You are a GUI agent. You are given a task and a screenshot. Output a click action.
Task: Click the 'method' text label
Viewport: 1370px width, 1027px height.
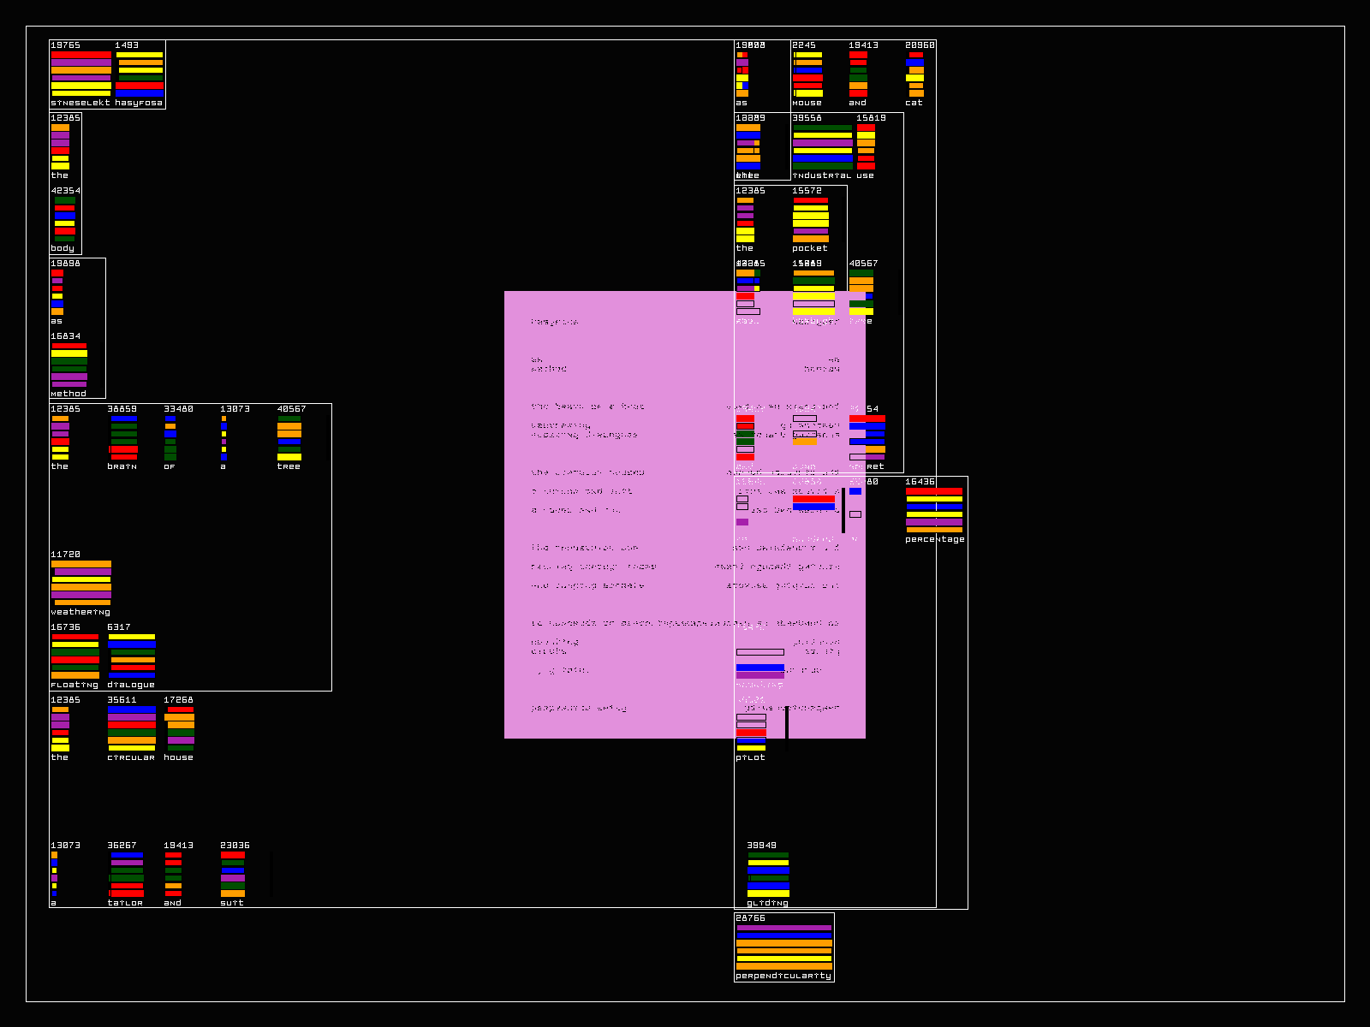[x=68, y=394]
